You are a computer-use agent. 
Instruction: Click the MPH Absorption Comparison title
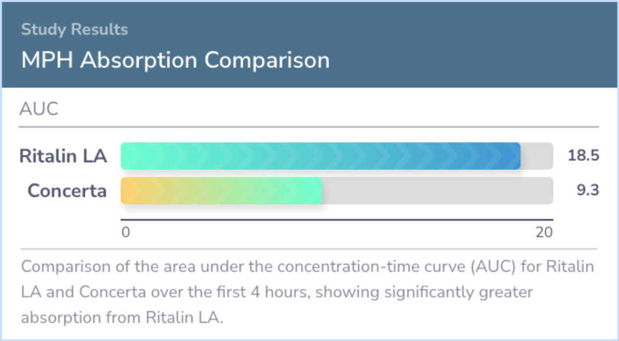175,60
